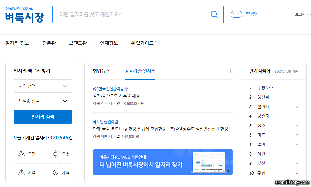This screenshot has width=311, height=187.
Task: Open the 갈천-증산도로 사무원 채용 posting
Action: click(x=116, y=96)
